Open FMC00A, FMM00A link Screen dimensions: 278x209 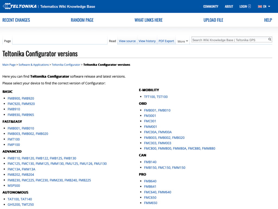click(158, 132)
